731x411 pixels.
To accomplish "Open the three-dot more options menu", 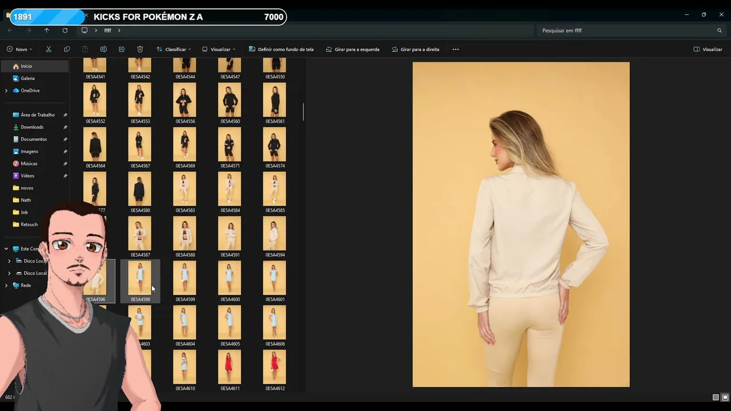I will pos(456,49).
